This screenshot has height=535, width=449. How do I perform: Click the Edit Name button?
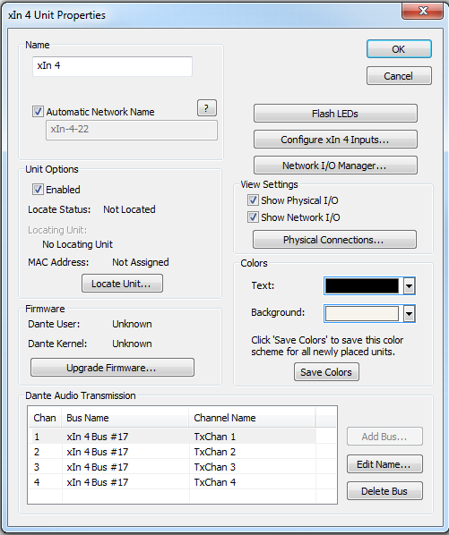click(x=384, y=464)
